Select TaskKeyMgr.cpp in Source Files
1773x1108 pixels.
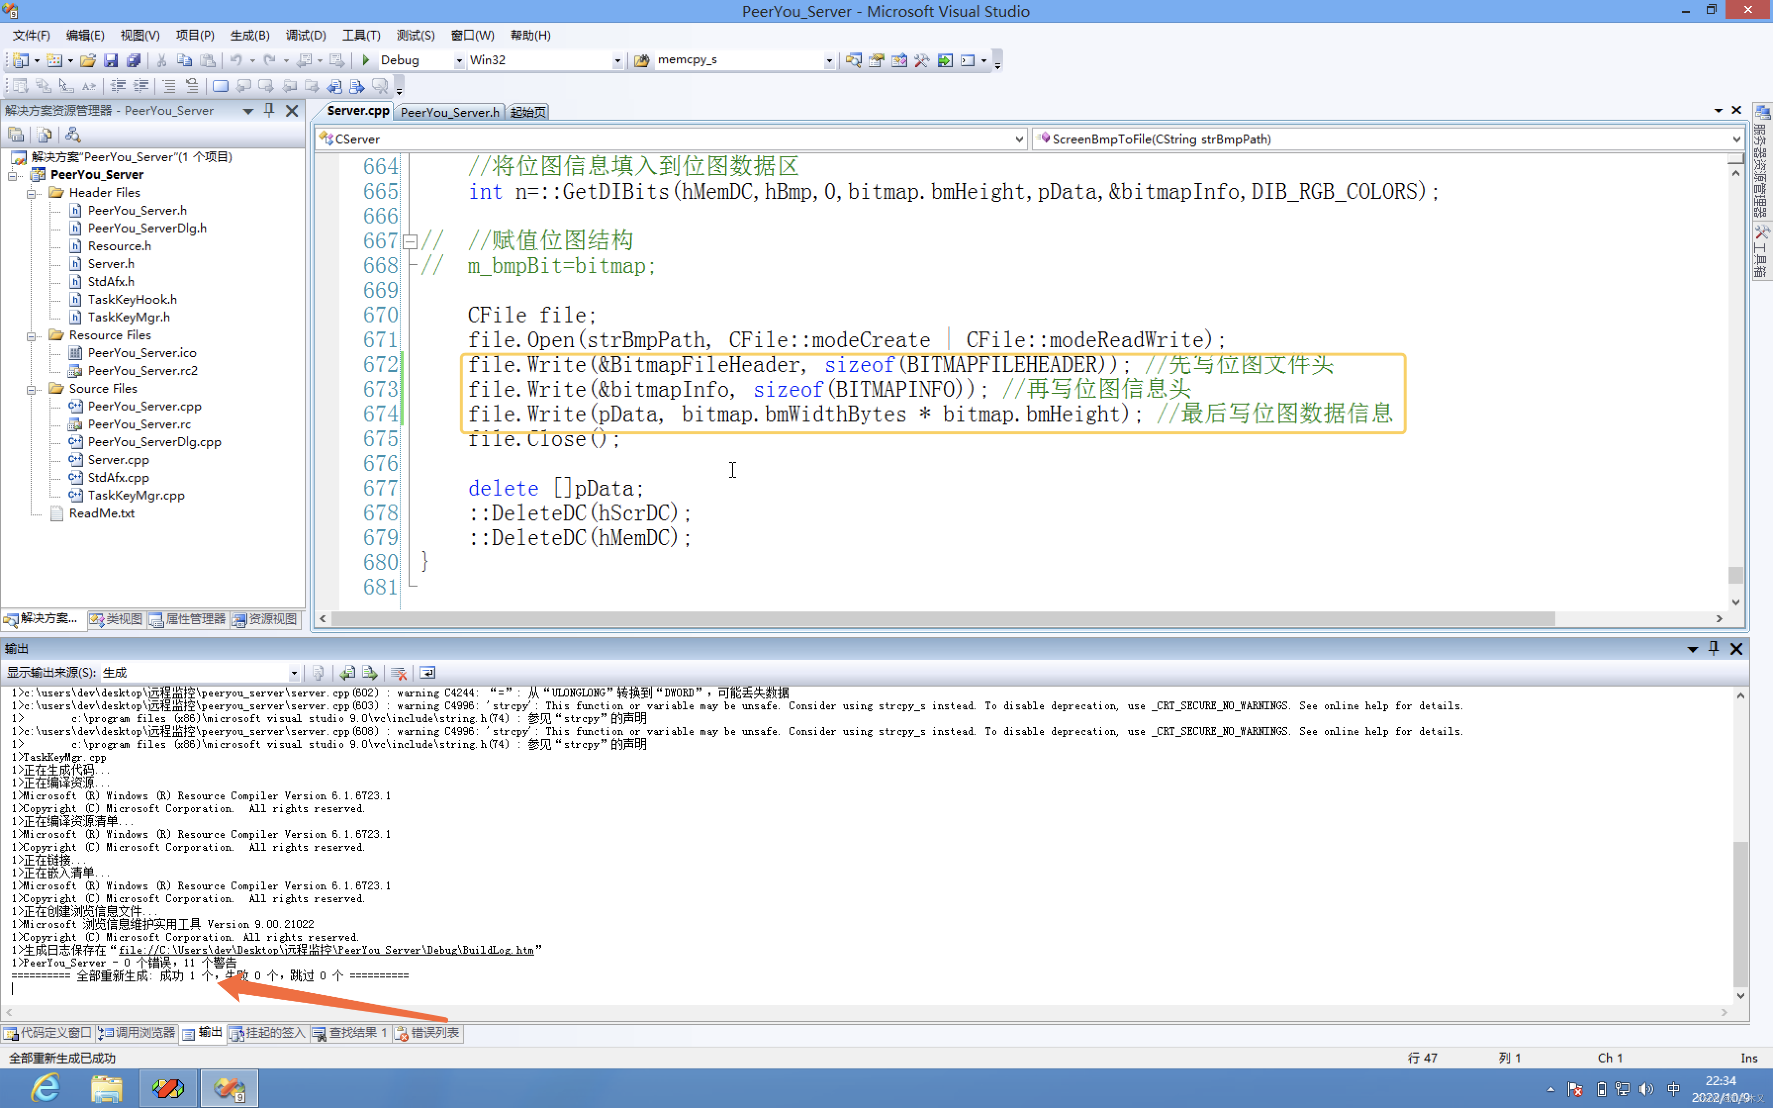coord(136,495)
